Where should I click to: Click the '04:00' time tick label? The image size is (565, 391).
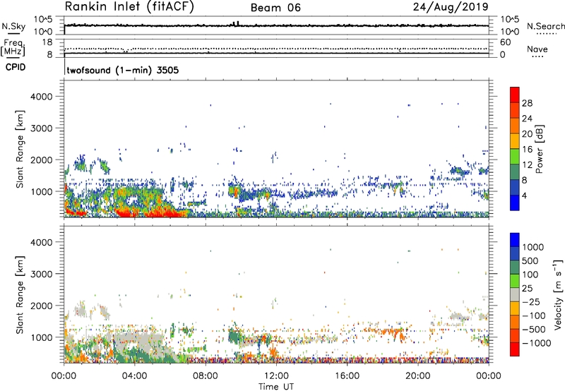(x=134, y=376)
